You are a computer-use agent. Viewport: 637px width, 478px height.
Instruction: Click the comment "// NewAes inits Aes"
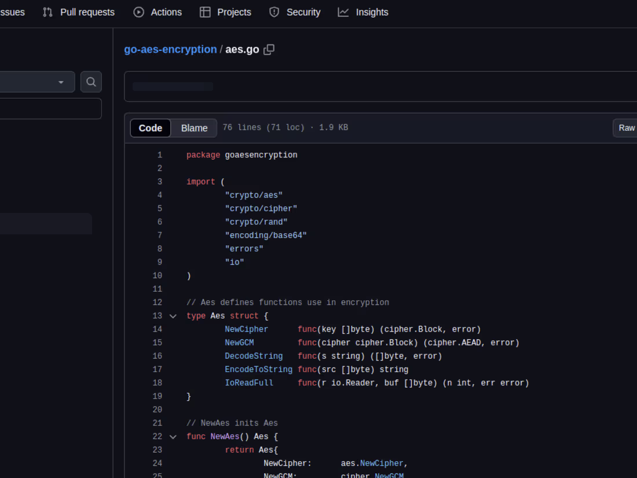tap(232, 423)
